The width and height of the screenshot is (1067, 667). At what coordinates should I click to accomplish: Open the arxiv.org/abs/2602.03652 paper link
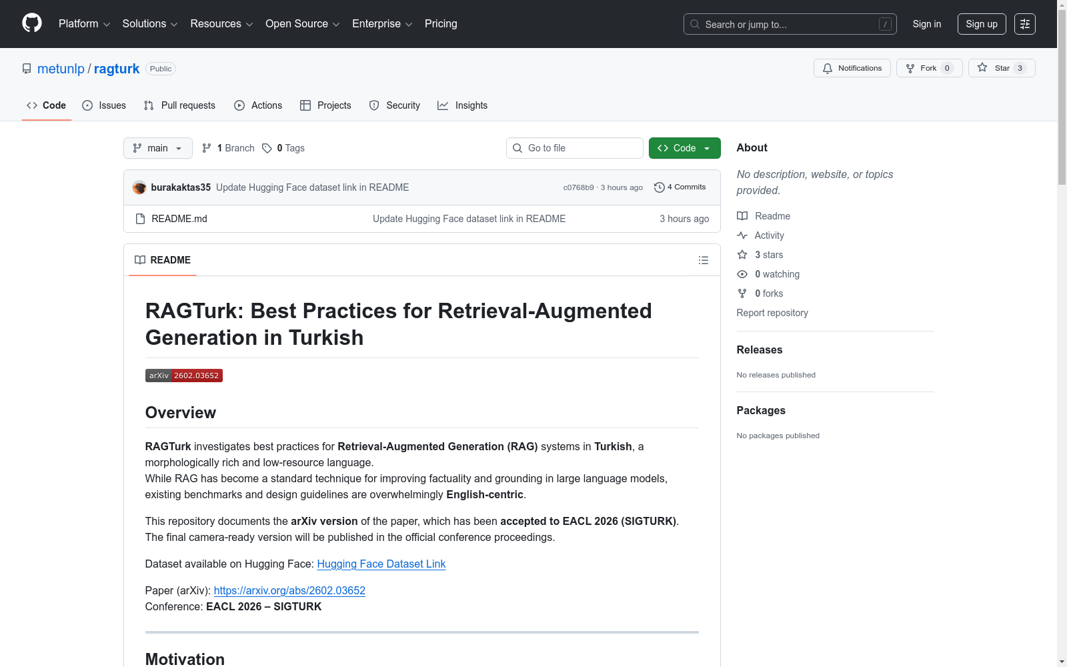pyautogui.click(x=289, y=590)
